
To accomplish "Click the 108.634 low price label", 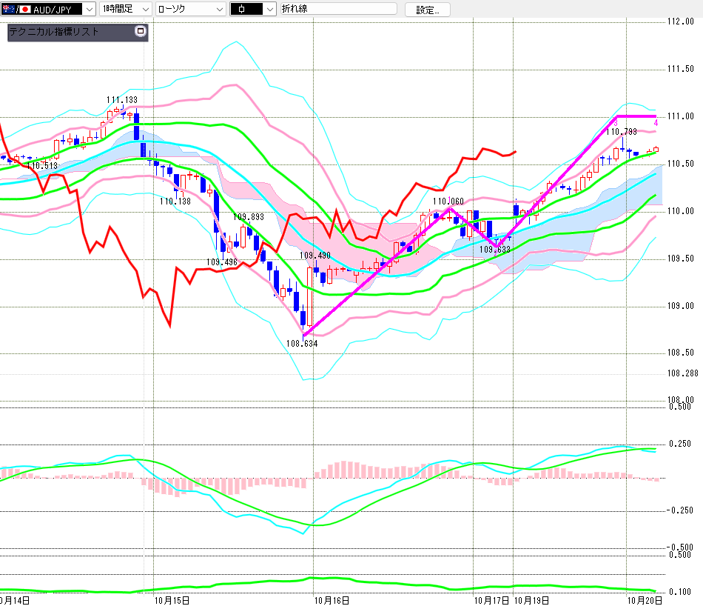I will point(302,344).
